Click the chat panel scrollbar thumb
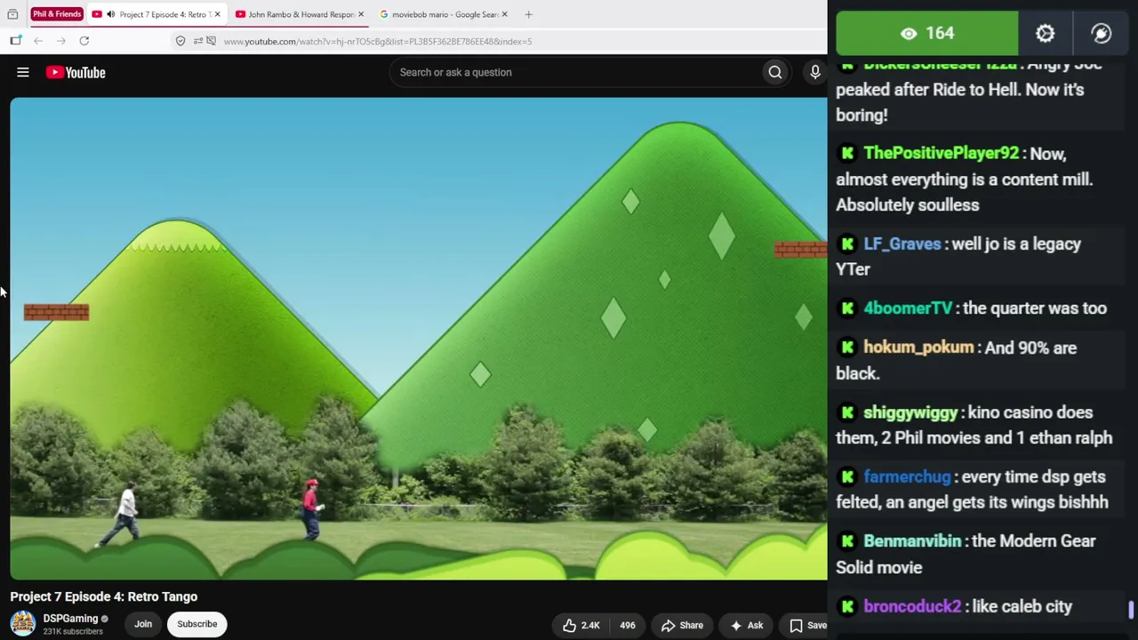Screen dimensions: 1138x640 [x=1131, y=610]
